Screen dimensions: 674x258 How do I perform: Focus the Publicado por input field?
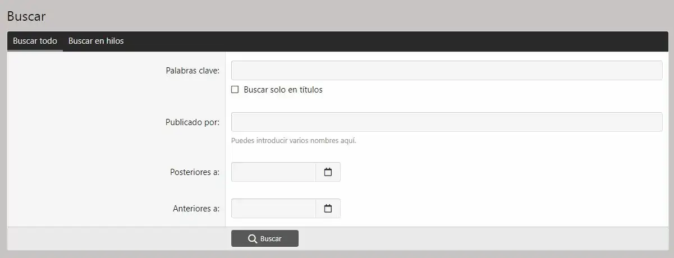[x=447, y=122]
